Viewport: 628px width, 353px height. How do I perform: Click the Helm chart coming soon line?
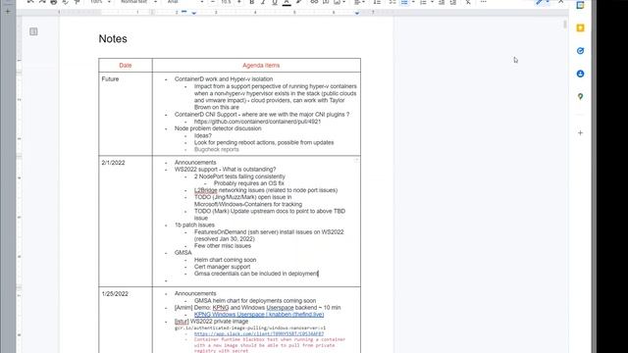(225, 260)
